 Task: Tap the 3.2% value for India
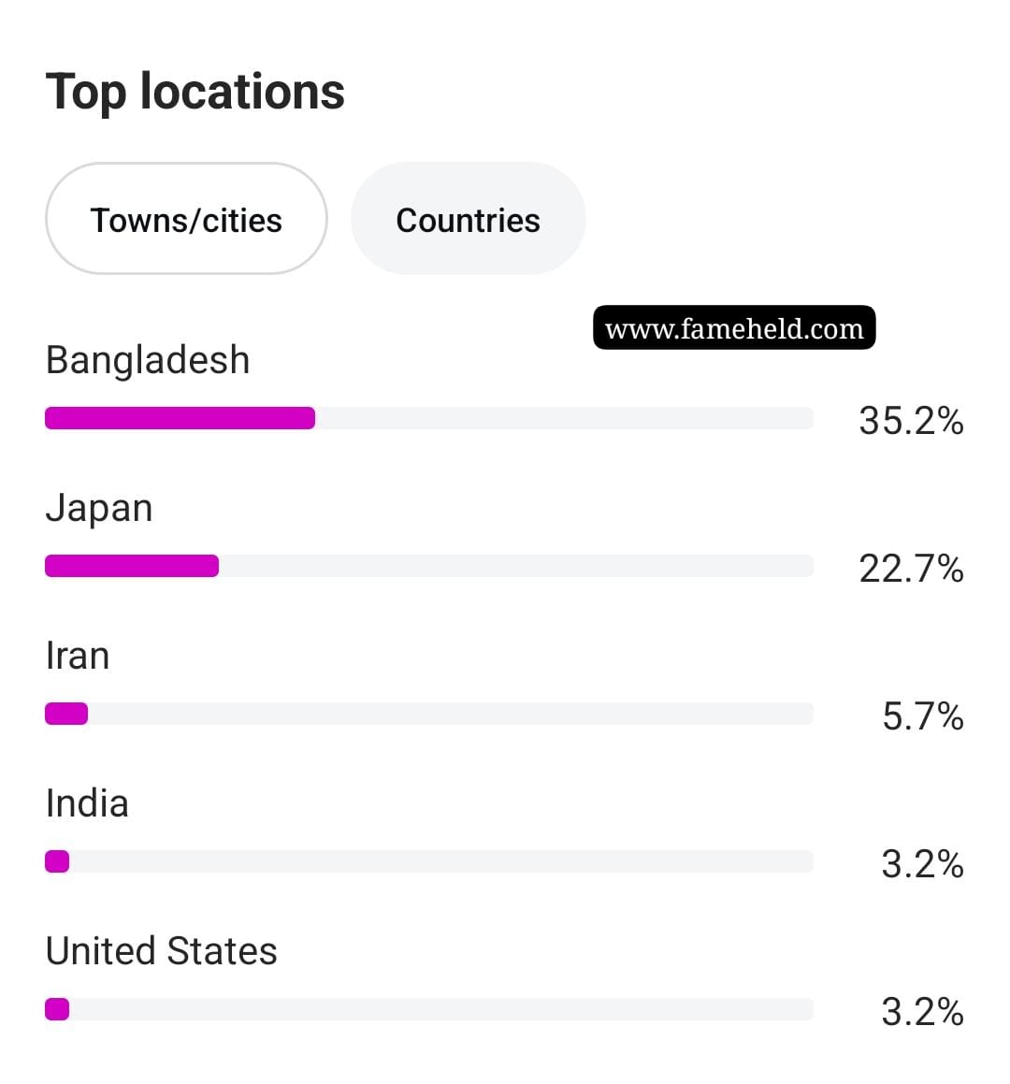[923, 864]
